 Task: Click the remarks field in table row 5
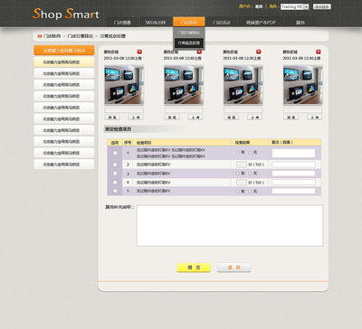pyautogui.click(x=293, y=192)
